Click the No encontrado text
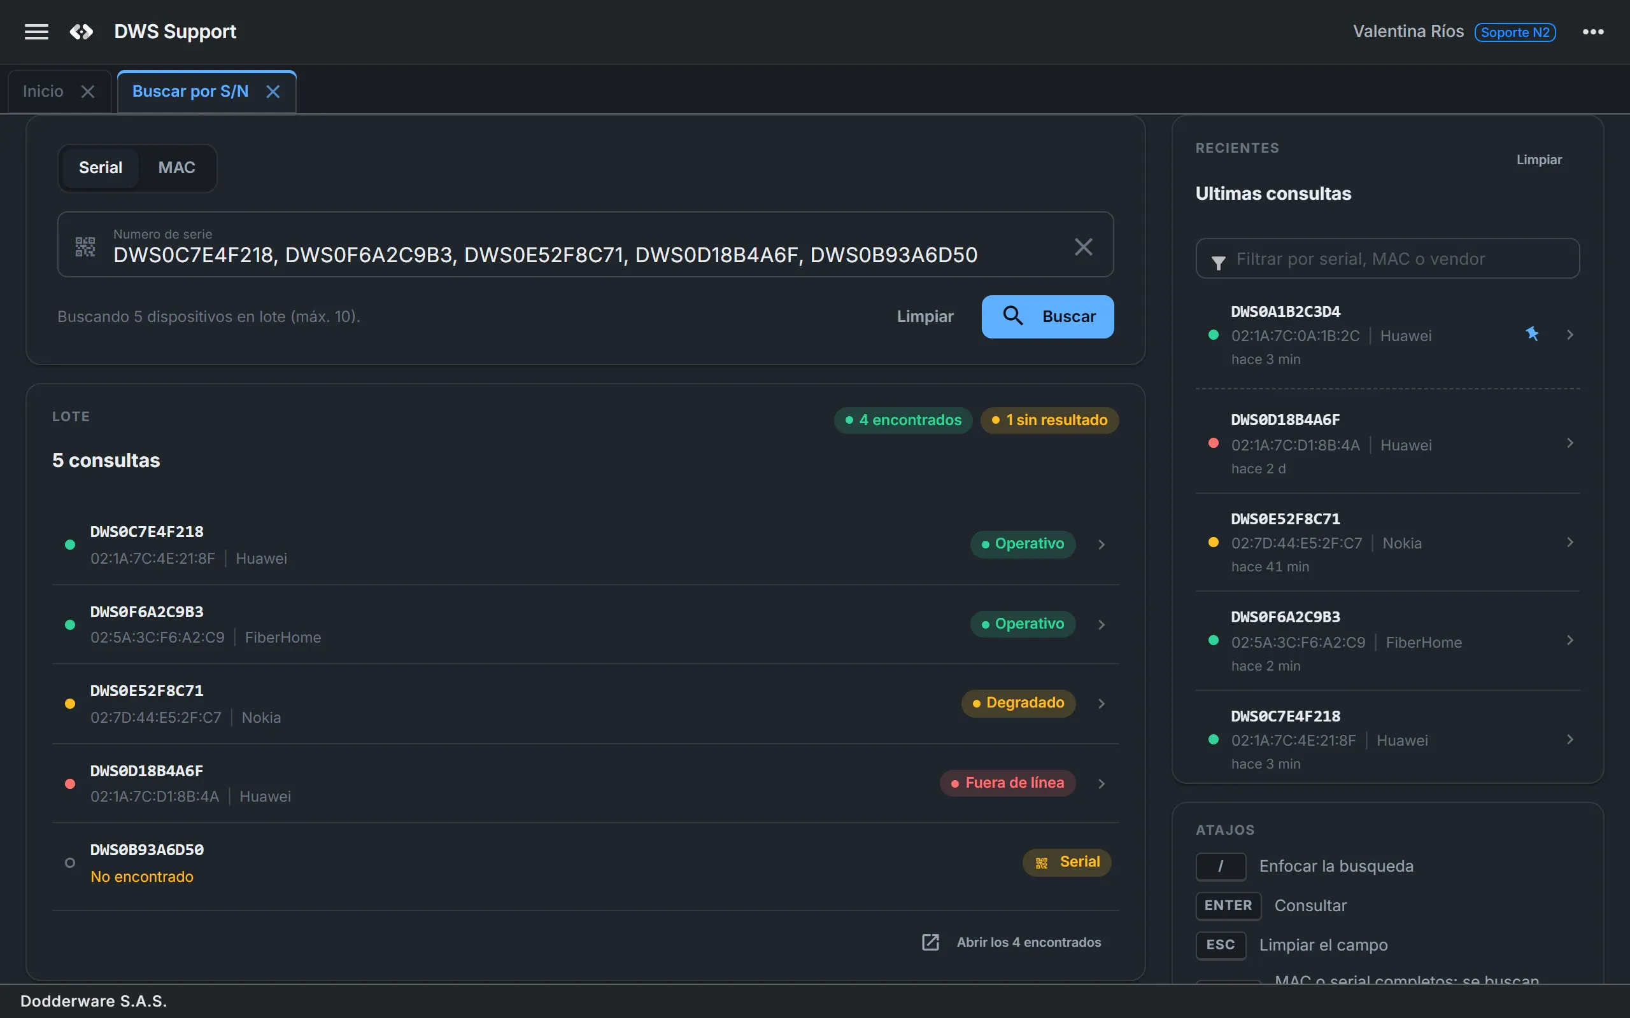1630x1018 pixels. pyautogui.click(x=141, y=877)
